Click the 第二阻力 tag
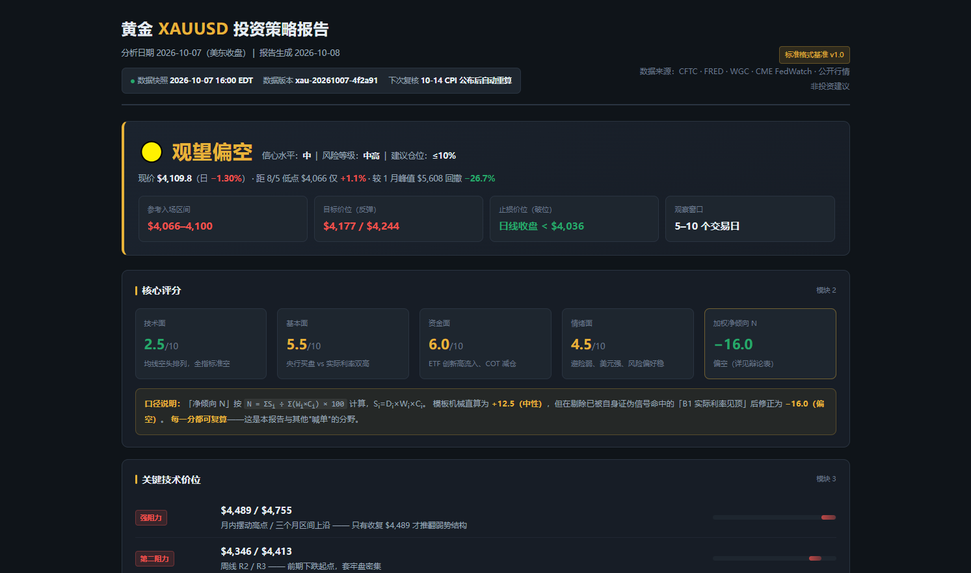 (155, 559)
